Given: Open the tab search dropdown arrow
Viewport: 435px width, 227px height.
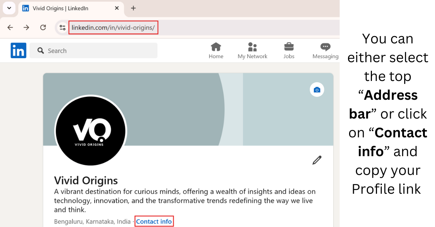Looking at the screenshot, I should [x=9, y=8].
